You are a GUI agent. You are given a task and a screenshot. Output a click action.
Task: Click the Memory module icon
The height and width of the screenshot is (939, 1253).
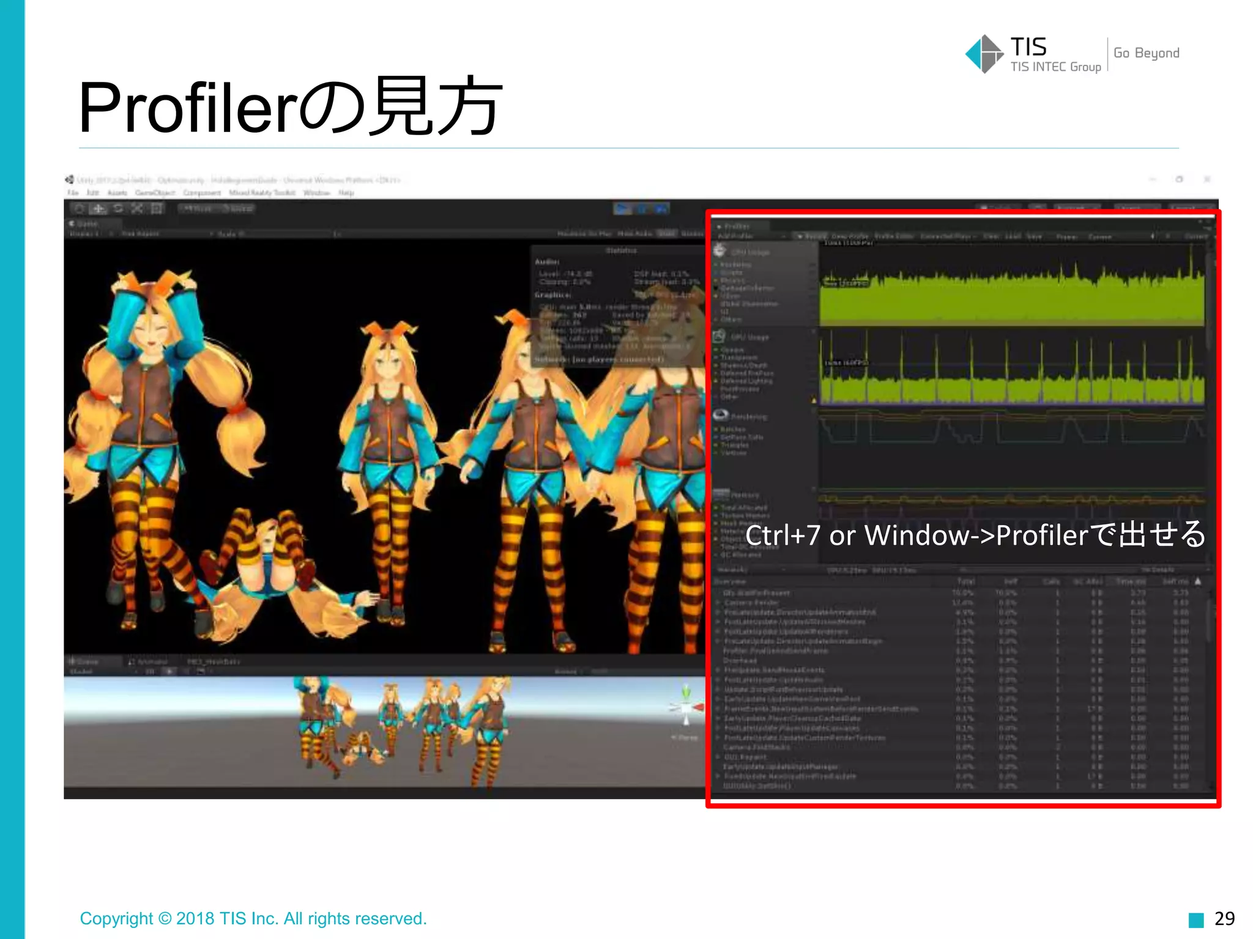pyautogui.click(x=721, y=494)
